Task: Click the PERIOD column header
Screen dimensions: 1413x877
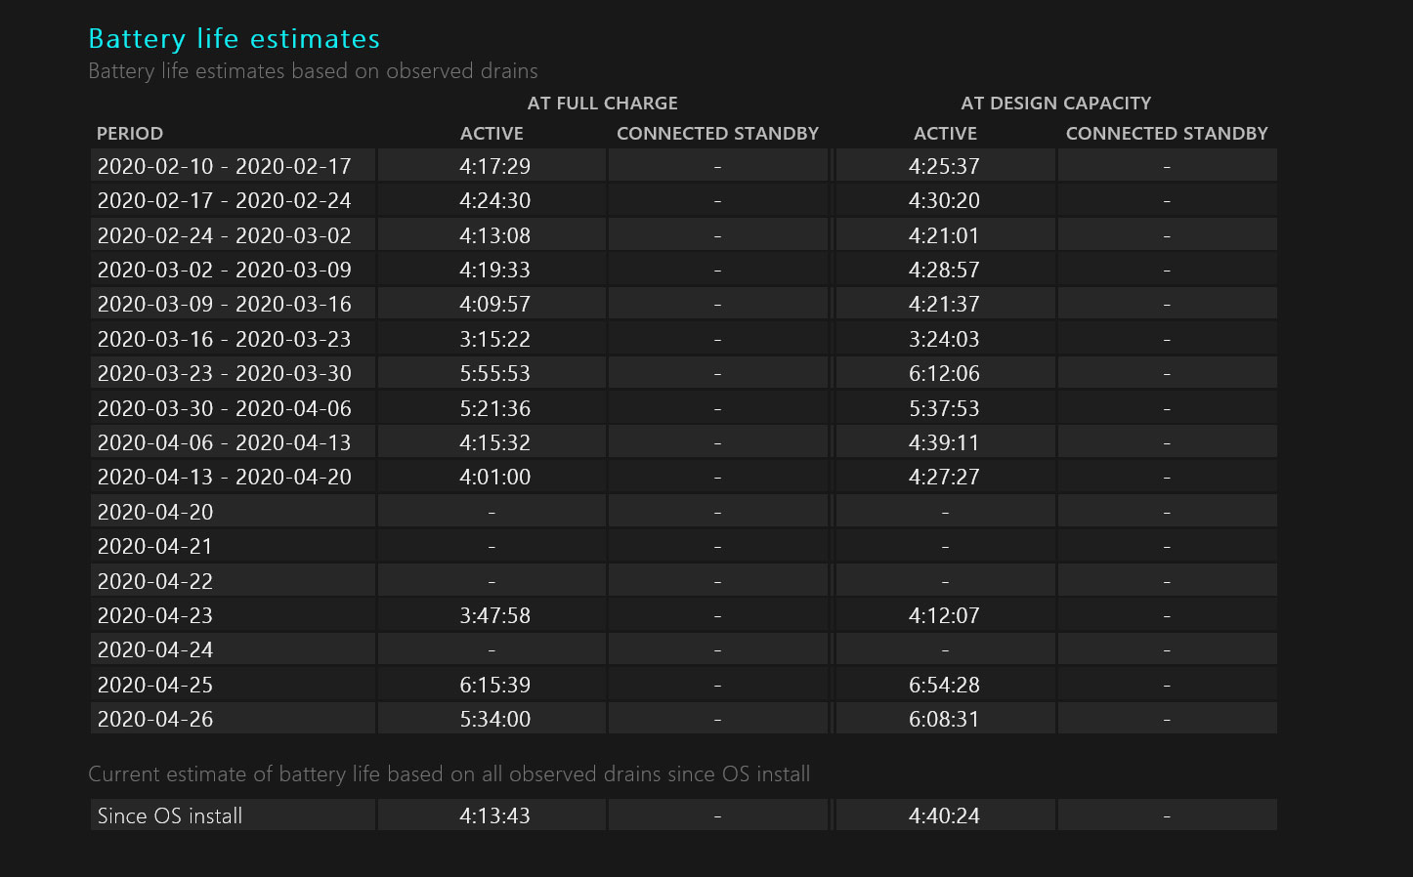Action: 130,134
